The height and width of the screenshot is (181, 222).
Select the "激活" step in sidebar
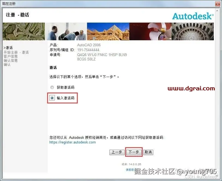pos(9,48)
